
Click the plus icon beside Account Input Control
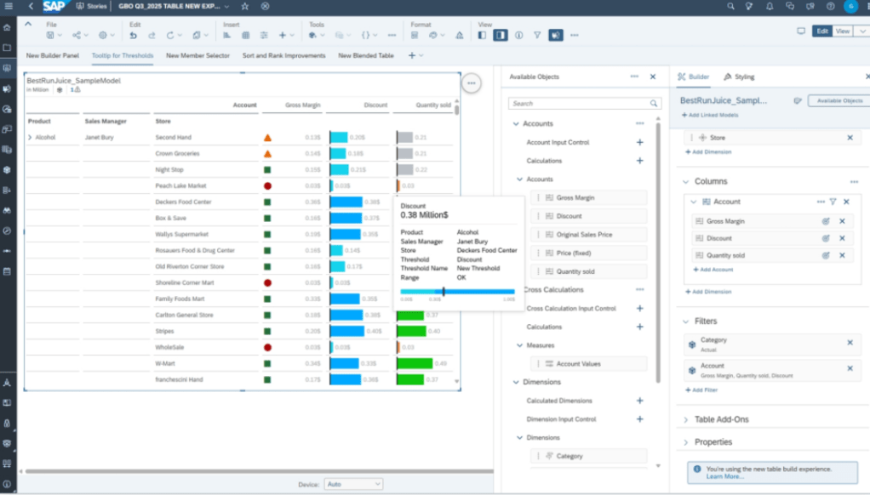pyautogui.click(x=640, y=142)
